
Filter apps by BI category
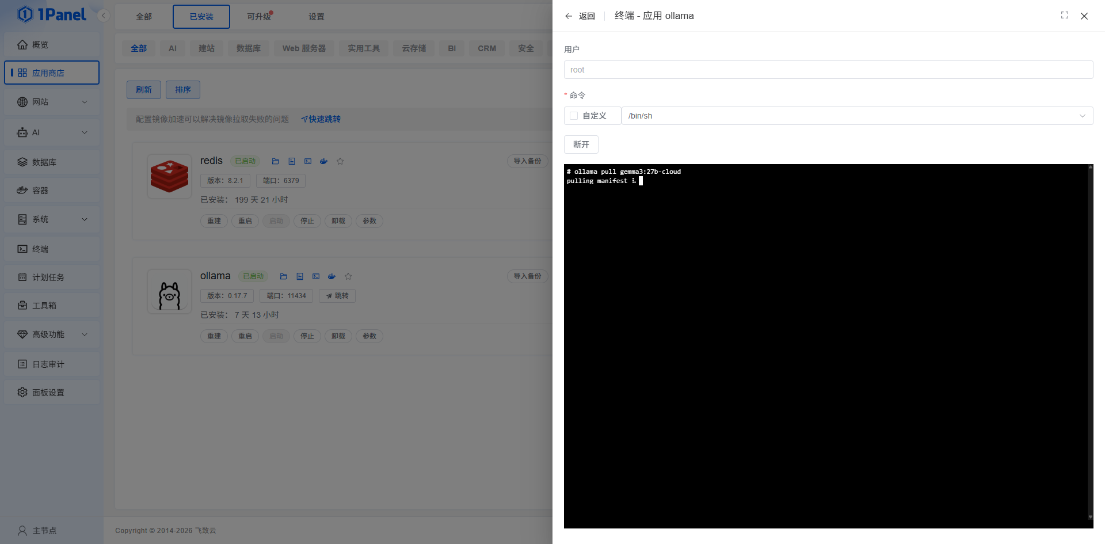(x=452, y=48)
